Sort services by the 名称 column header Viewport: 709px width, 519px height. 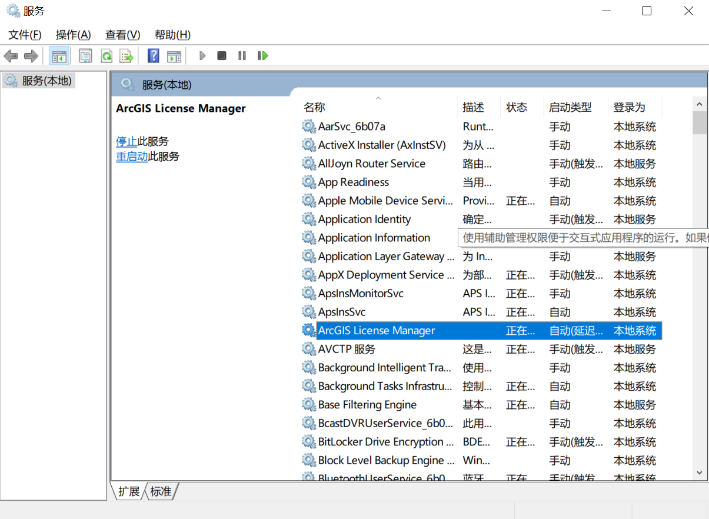pos(314,107)
